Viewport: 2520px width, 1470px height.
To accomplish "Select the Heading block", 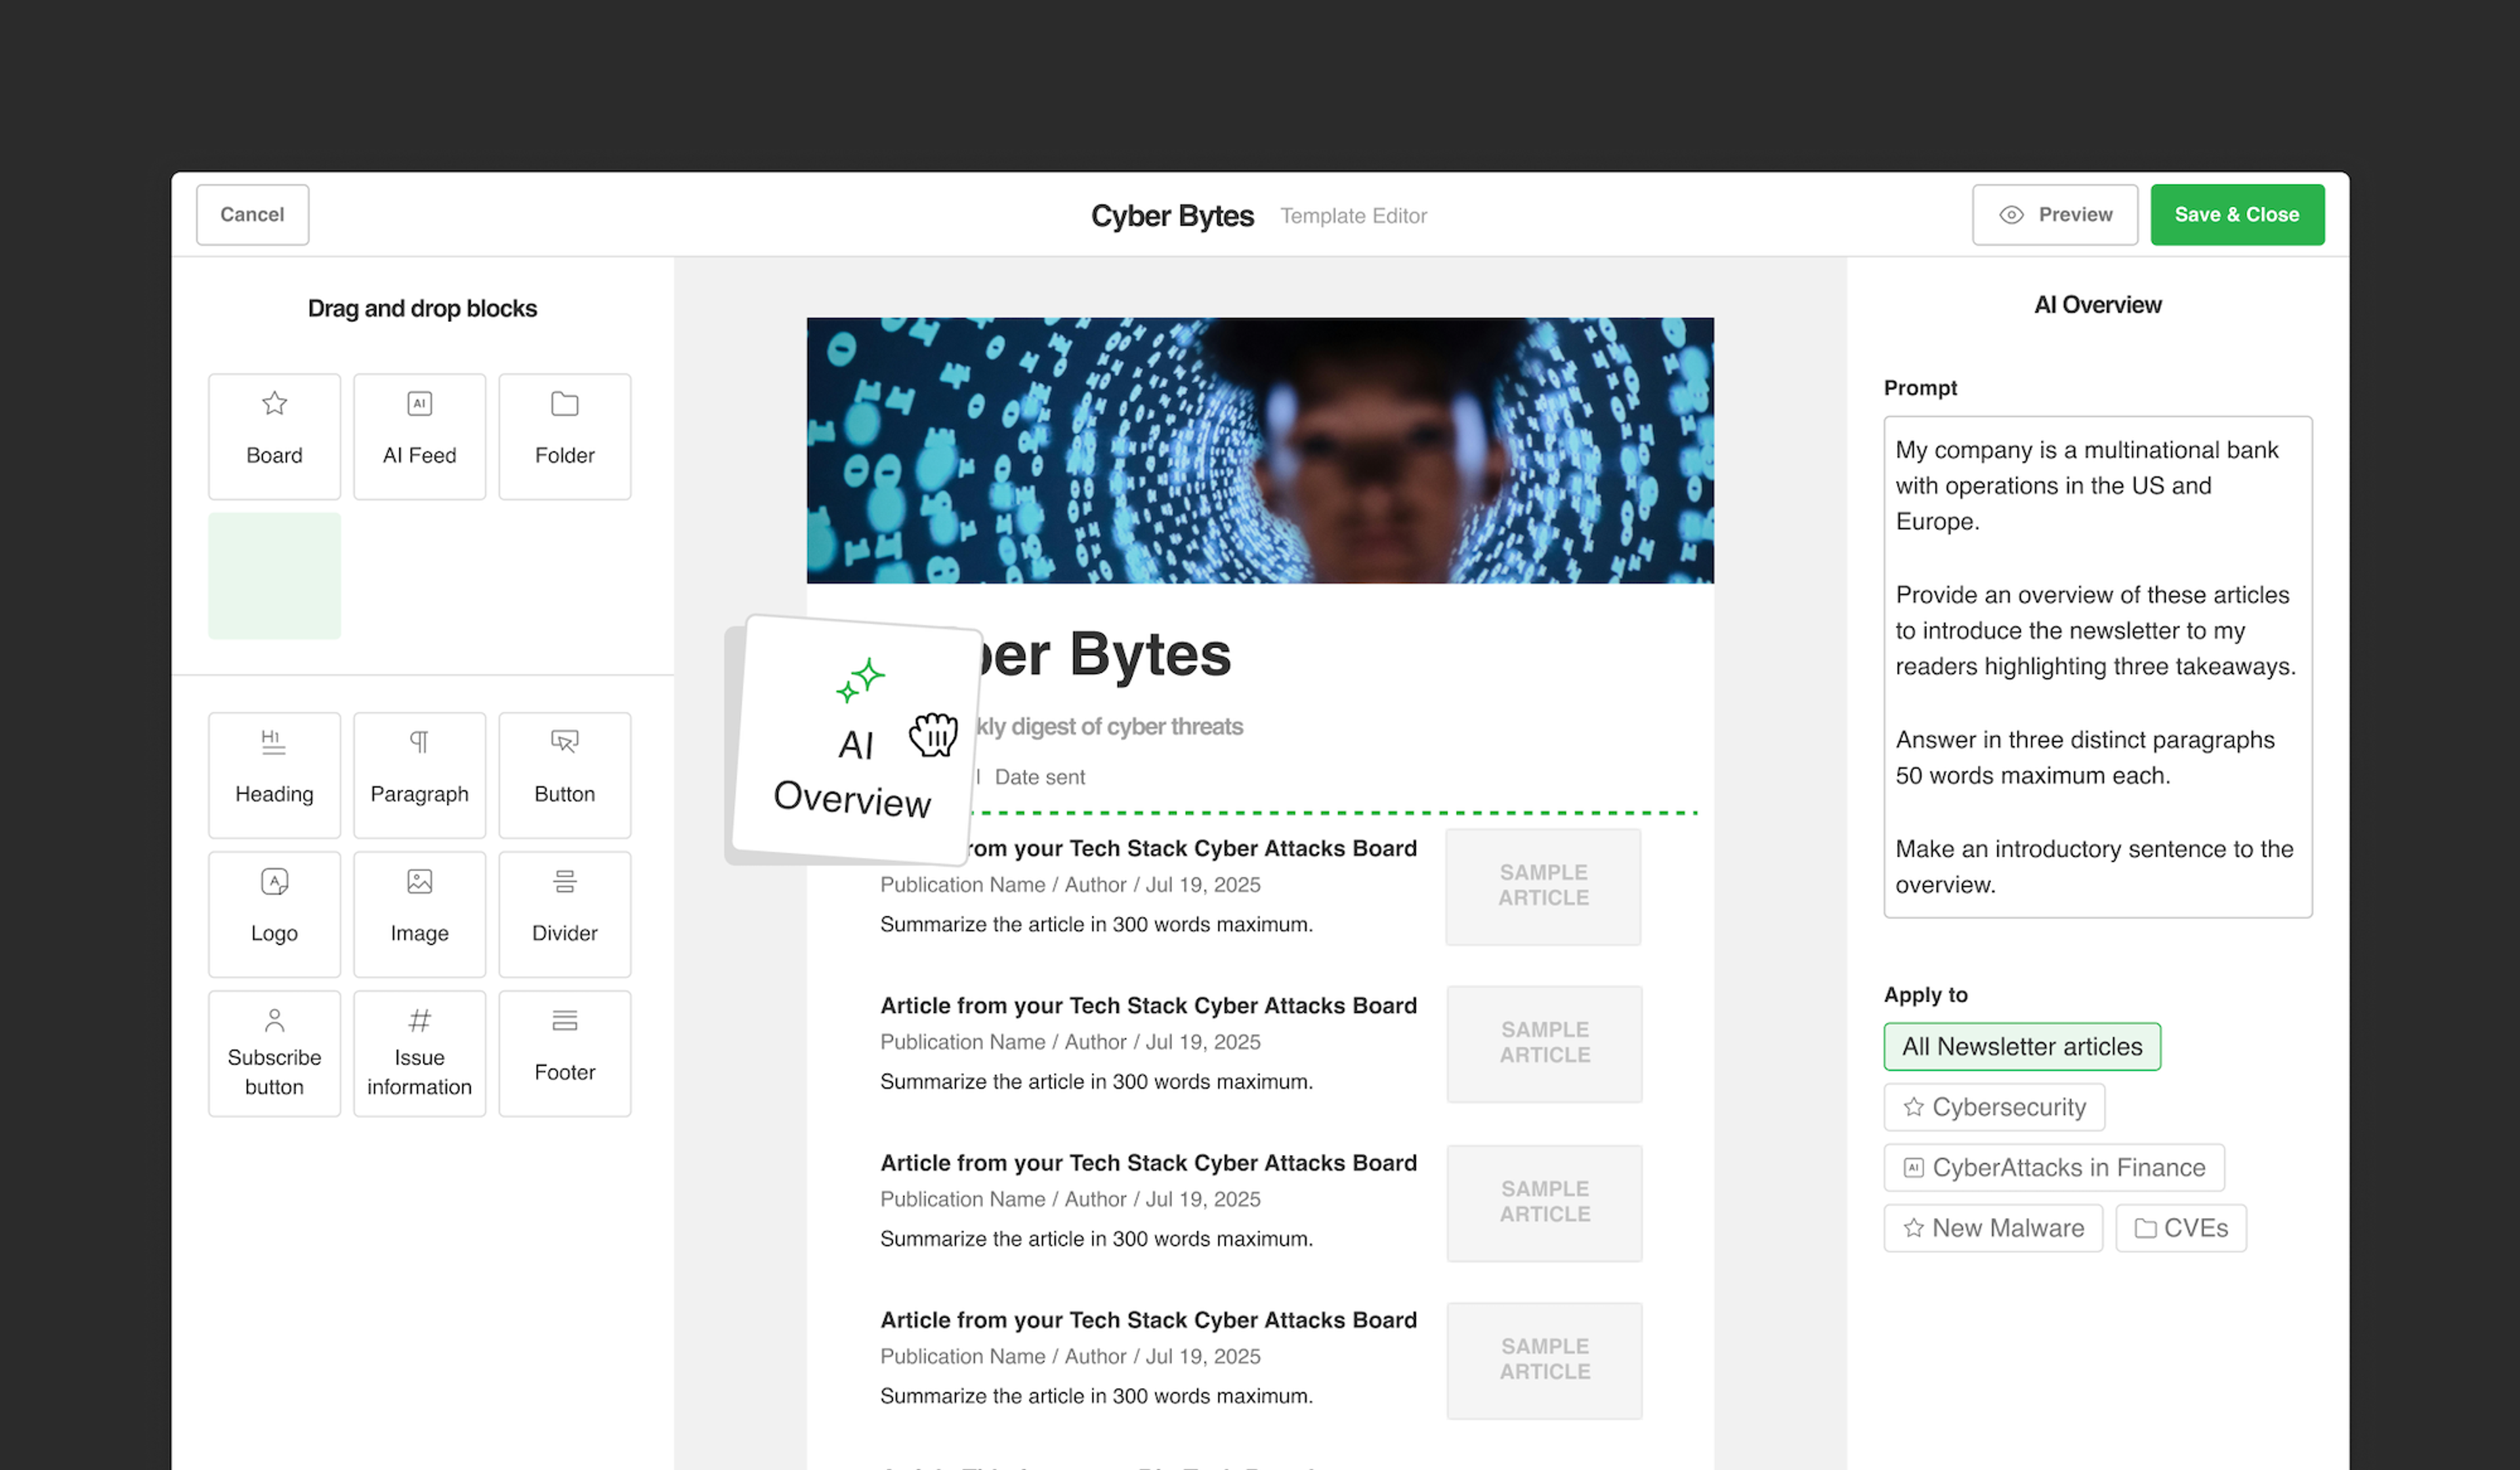I will [x=274, y=775].
